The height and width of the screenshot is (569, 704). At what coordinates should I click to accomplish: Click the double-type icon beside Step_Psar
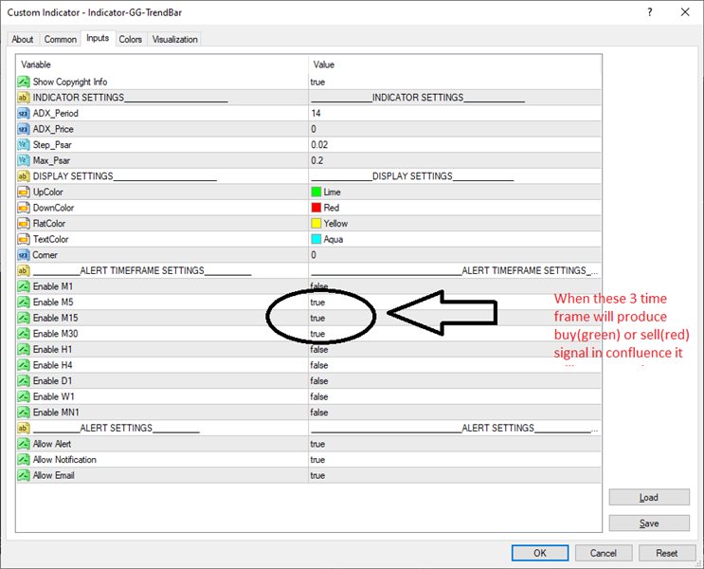click(24, 145)
